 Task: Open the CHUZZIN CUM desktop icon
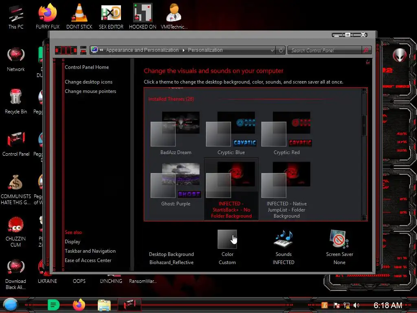(16, 231)
